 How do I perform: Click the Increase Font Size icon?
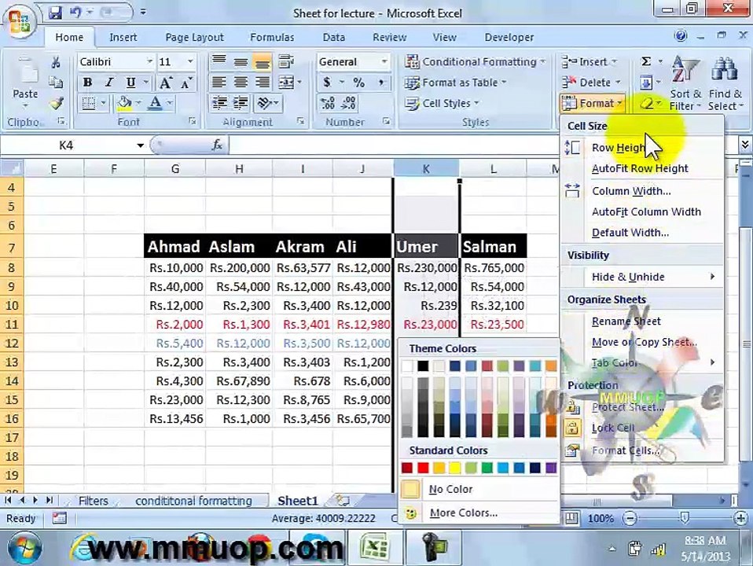(165, 83)
